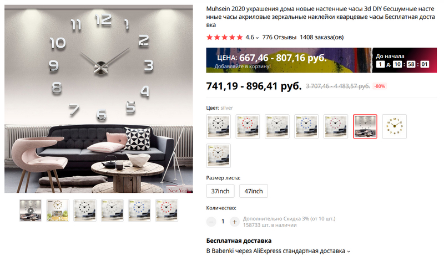This screenshot has height=256, width=444.
Task: Increase quantity with the plus button
Action: [x=234, y=222]
